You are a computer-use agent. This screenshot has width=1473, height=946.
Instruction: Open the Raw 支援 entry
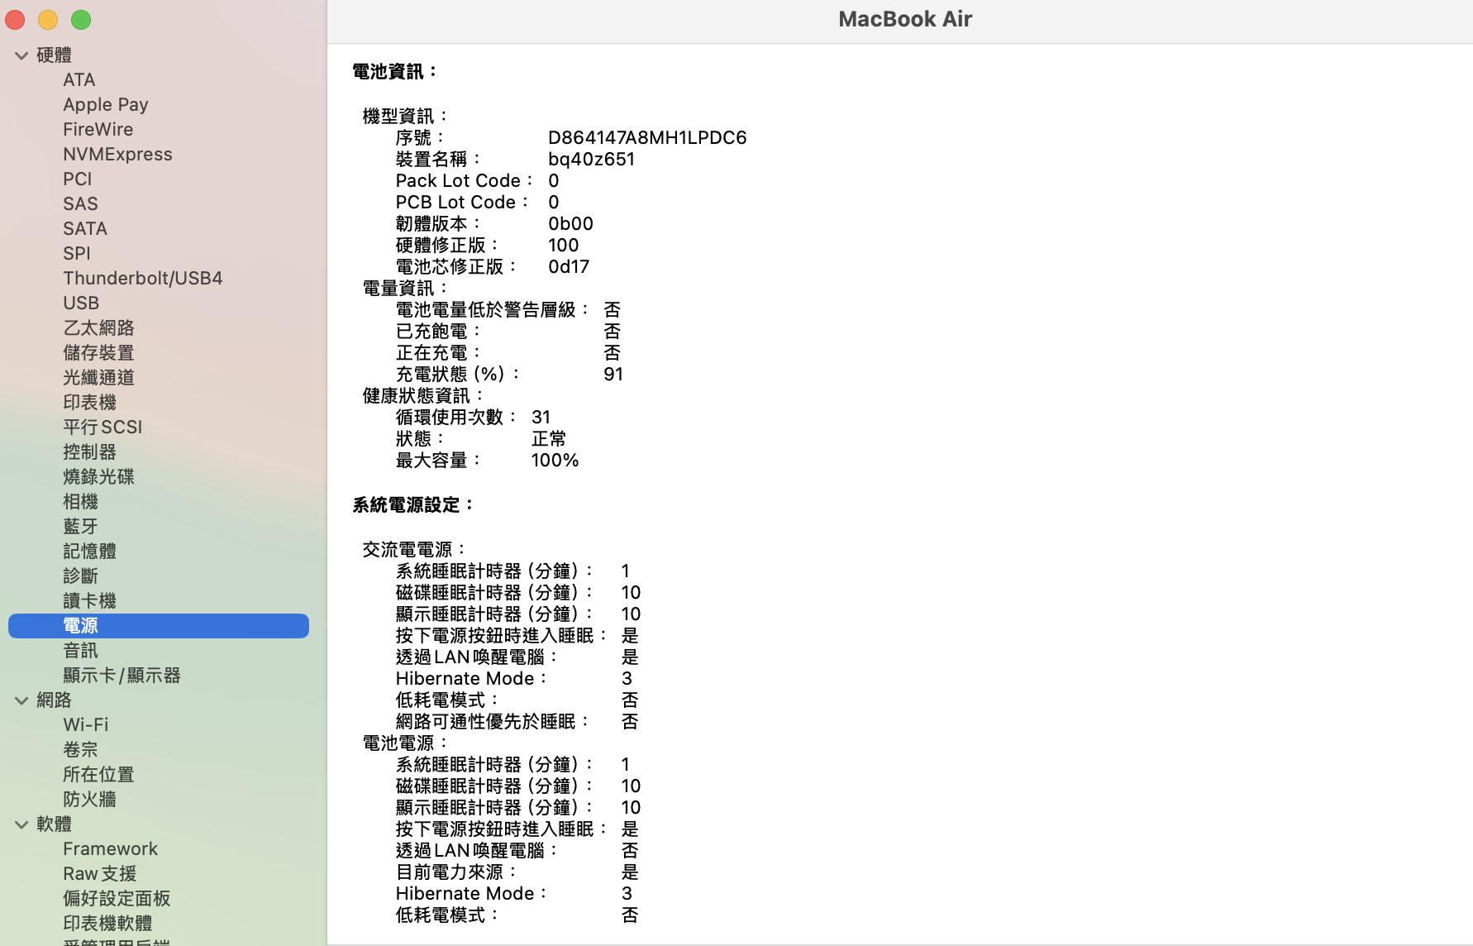[x=100, y=874]
